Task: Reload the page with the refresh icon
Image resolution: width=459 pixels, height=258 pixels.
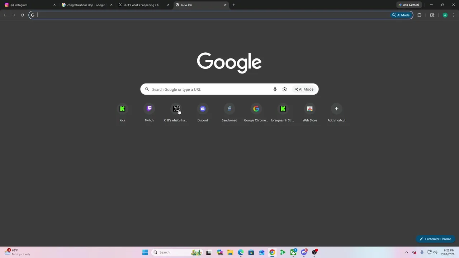Action: tap(22, 15)
